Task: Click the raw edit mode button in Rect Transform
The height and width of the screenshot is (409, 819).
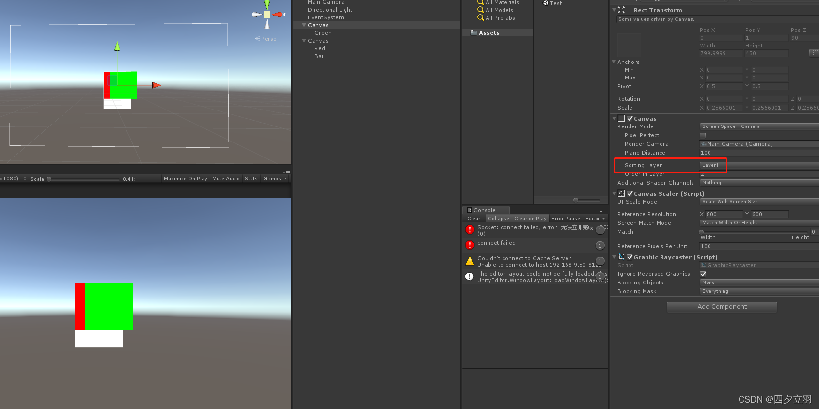Action: [x=814, y=52]
